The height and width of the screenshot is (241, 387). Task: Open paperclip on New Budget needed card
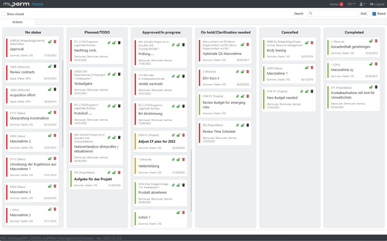[302, 91]
